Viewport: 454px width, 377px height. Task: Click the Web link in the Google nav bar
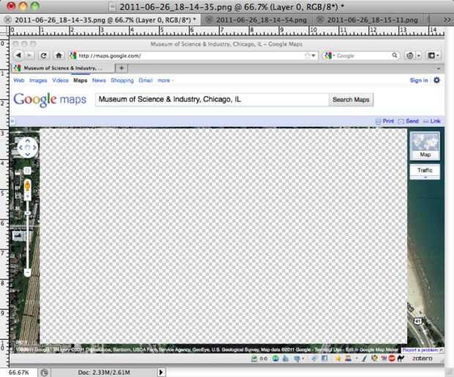tap(19, 81)
